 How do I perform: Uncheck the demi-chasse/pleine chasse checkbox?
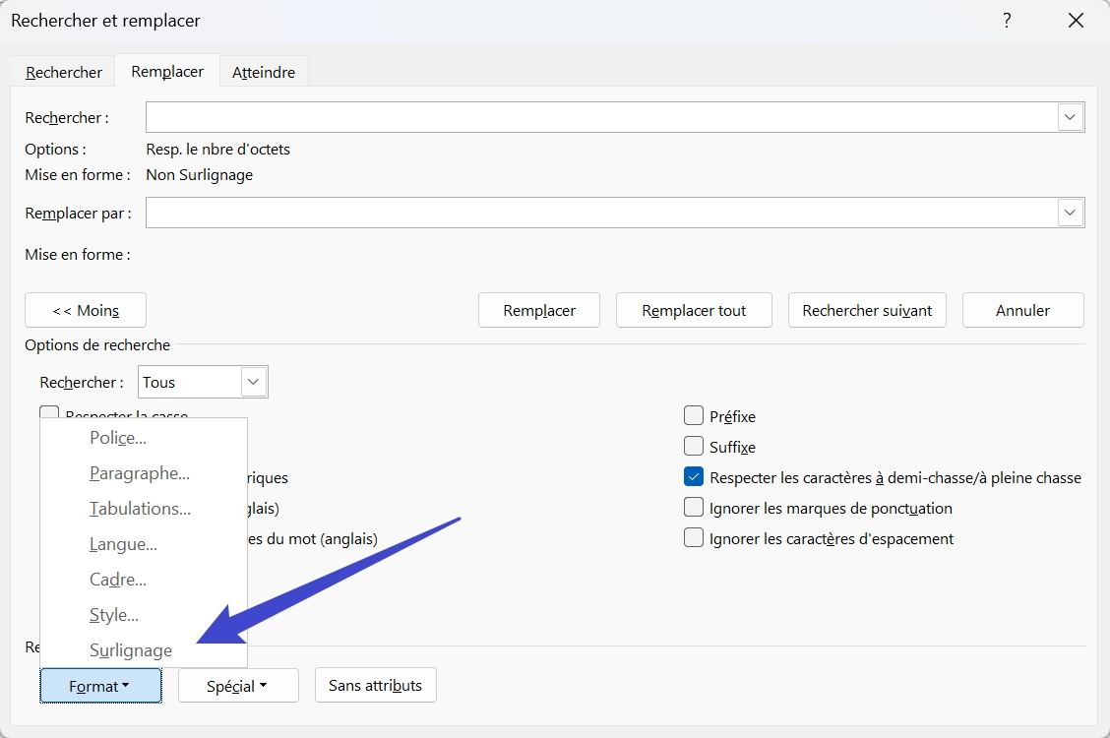pos(694,477)
